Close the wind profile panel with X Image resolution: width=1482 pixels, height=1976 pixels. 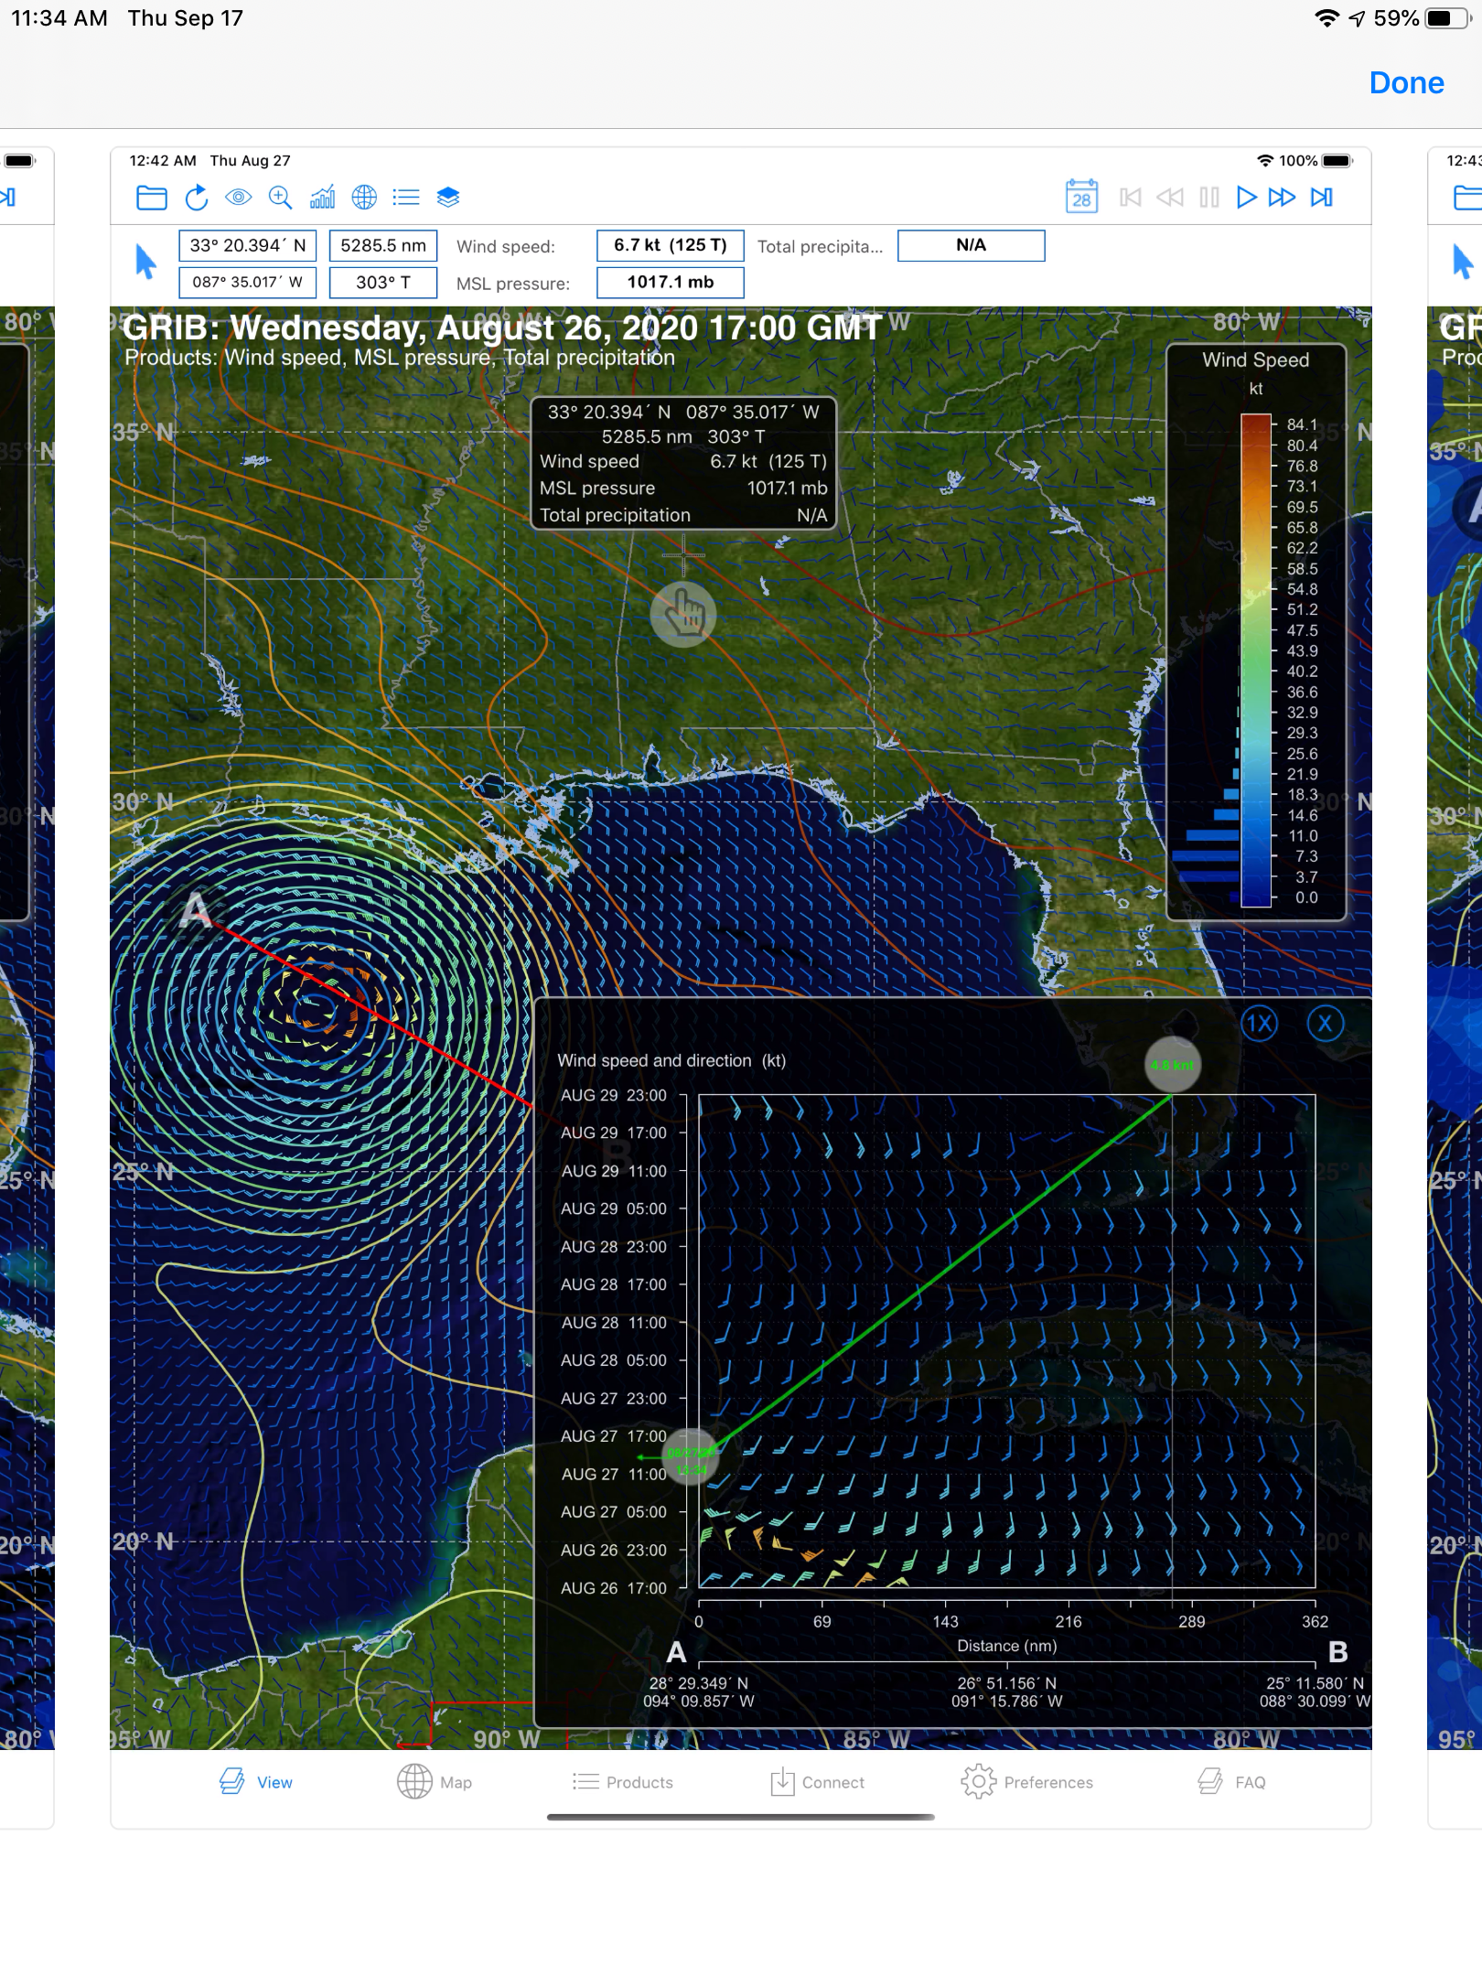click(x=1325, y=1024)
